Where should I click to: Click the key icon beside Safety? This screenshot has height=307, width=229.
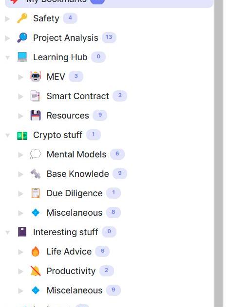22,18
